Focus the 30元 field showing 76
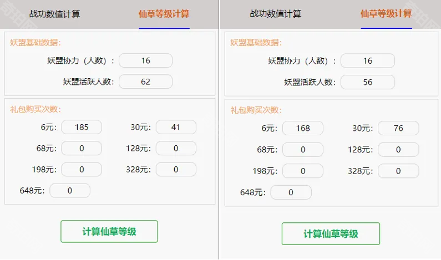Image resolution: width=441 pixels, height=260 pixels. (x=398, y=128)
